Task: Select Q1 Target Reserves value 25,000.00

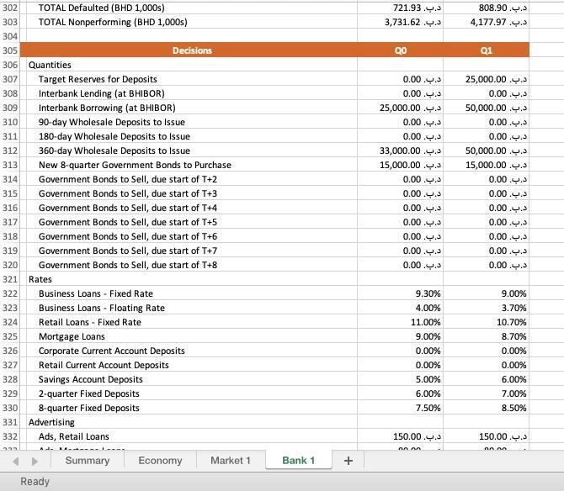Action: point(487,79)
